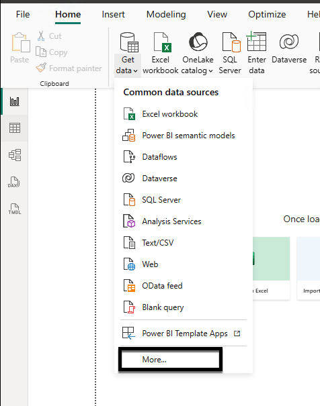Image resolution: width=320 pixels, height=406 pixels.
Task: Click the external link icon beside Template Apps
Action: point(237,334)
